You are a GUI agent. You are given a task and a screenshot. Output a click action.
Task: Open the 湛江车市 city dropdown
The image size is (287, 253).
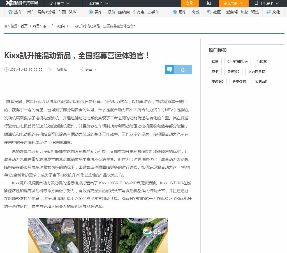60,3
